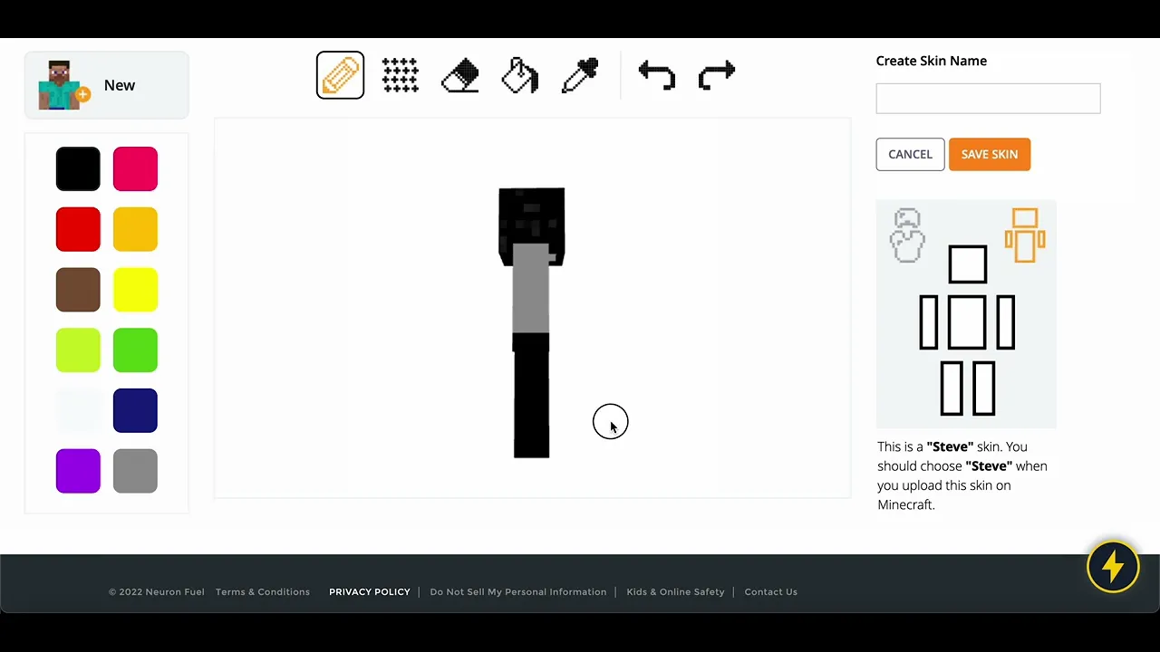Redo the last undone action
Viewport: 1160px width, 652px height.
pos(717,75)
